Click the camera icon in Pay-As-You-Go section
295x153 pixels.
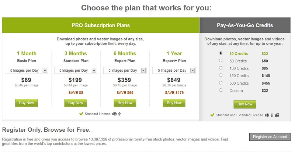pos(267,115)
